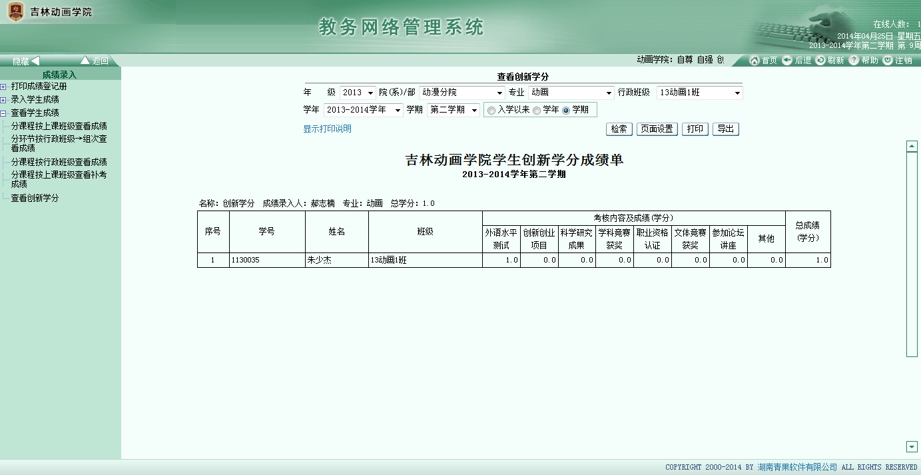Open the 行政班级 13动画1班 dropdown
This screenshot has width=921, height=475.
pos(737,93)
